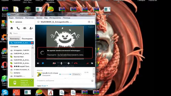Open Skype Home via the house icon
Screen dimensions: 171x96
point(11,28)
